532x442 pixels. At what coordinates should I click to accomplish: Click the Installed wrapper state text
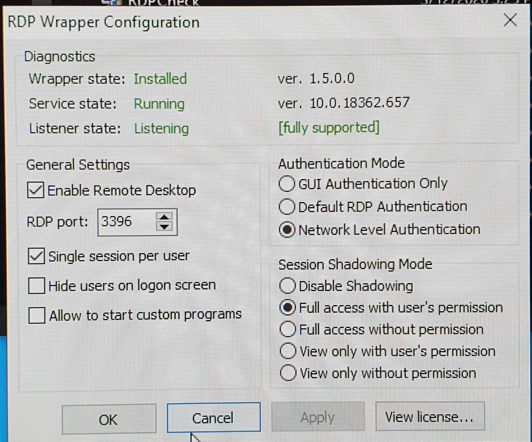[x=160, y=79]
